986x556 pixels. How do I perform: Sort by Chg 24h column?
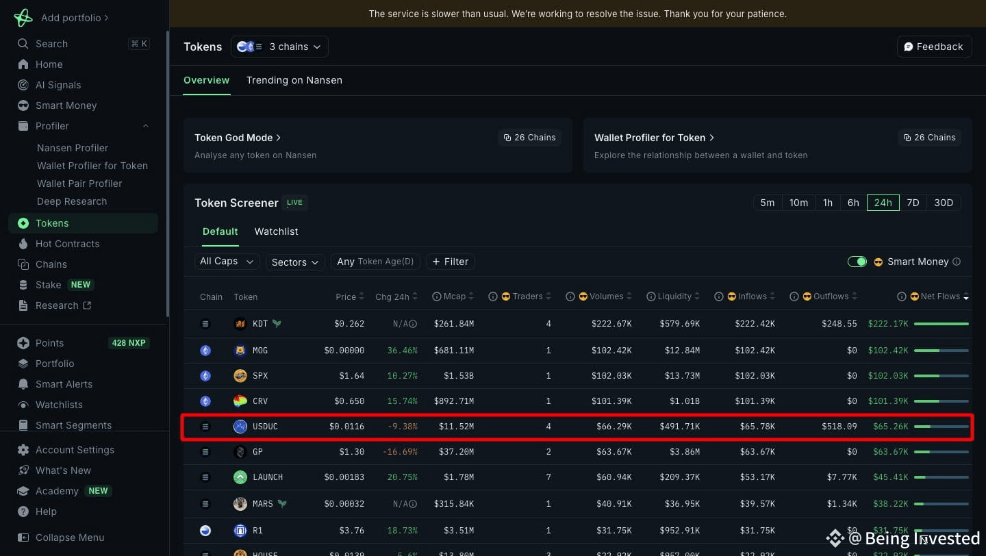click(x=396, y=296)
